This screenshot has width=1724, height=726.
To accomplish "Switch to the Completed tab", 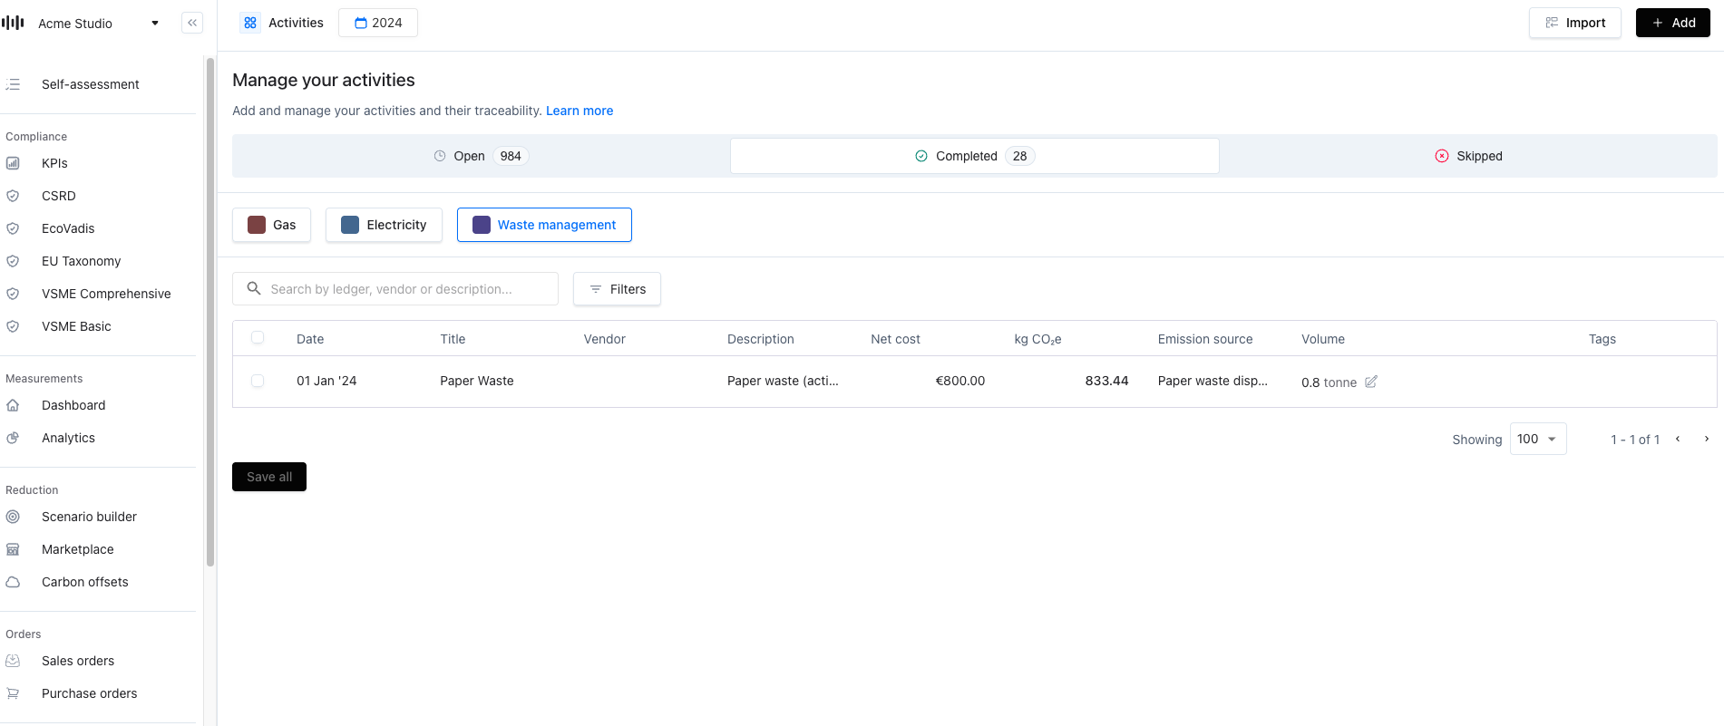I will 975,156.
